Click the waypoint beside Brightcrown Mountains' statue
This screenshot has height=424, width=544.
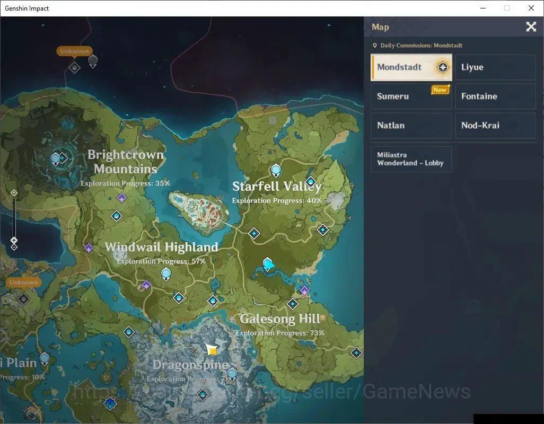(x=63, y=158)
